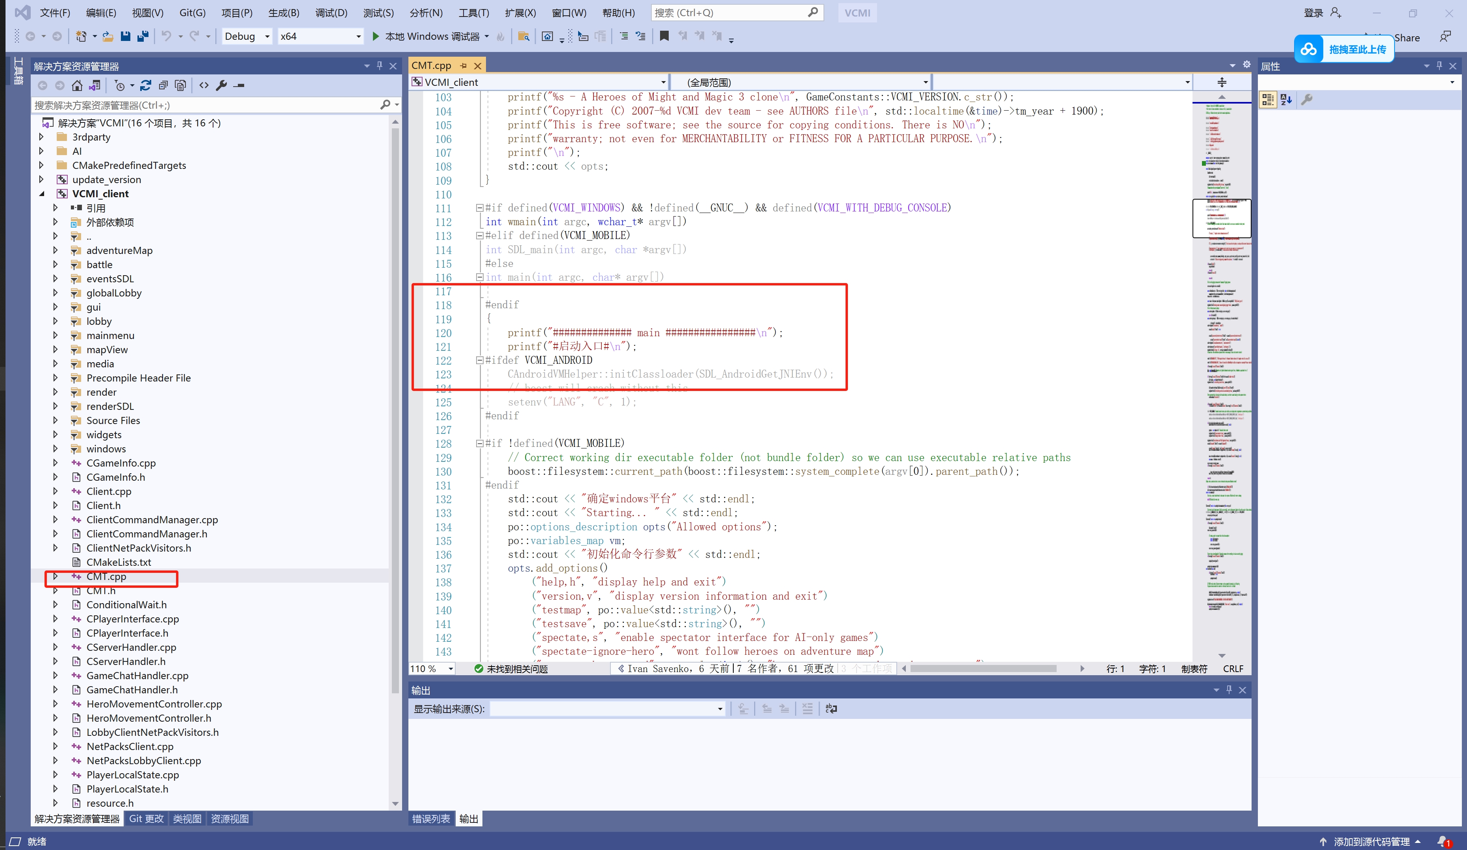Image resolution: width=1467 pixels, height=850 pixels.
Task: Toggle auto-hide pin on Solution Explorer panel
Action: 380,66
